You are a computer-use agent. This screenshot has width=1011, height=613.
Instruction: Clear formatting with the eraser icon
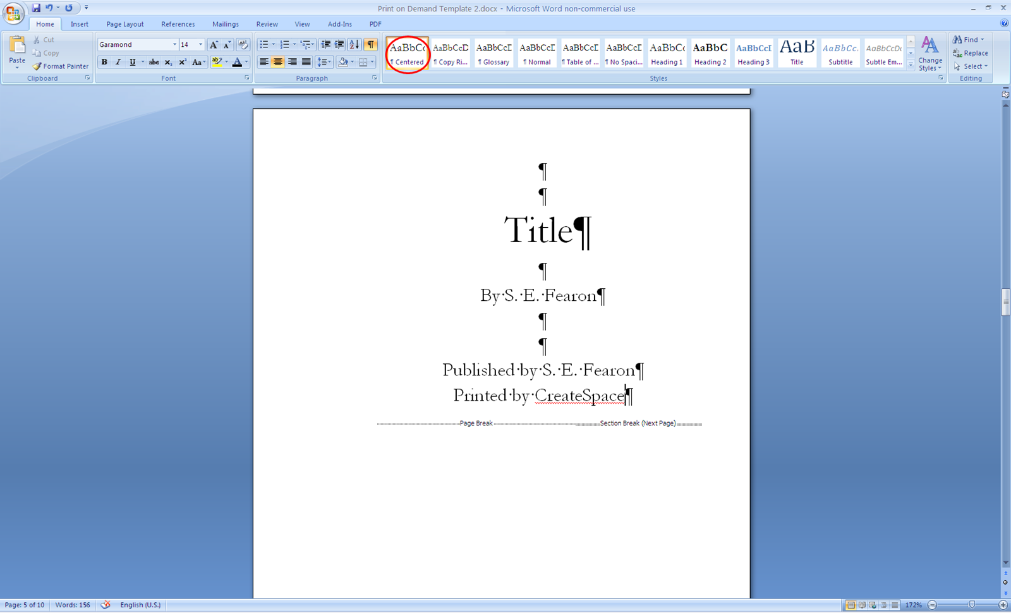243,44
